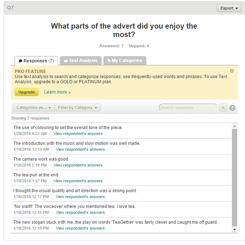The width and height of the screenshot is (245, 245).
Task: Click the PRO FEATURE heading
Action: (30, 72)
